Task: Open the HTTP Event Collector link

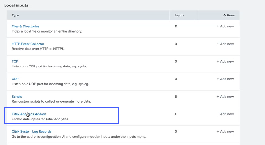Action: [28, 44]
